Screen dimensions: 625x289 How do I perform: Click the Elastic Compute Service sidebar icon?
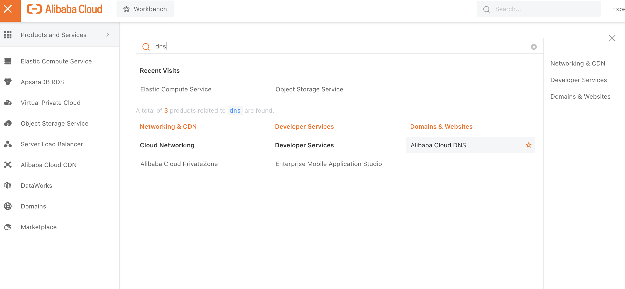click(x=8, y=61)
